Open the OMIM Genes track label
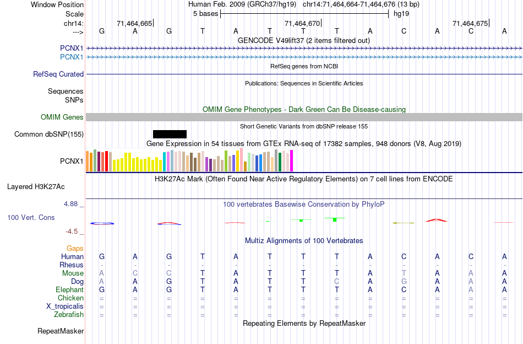 (x=62, y=117)
